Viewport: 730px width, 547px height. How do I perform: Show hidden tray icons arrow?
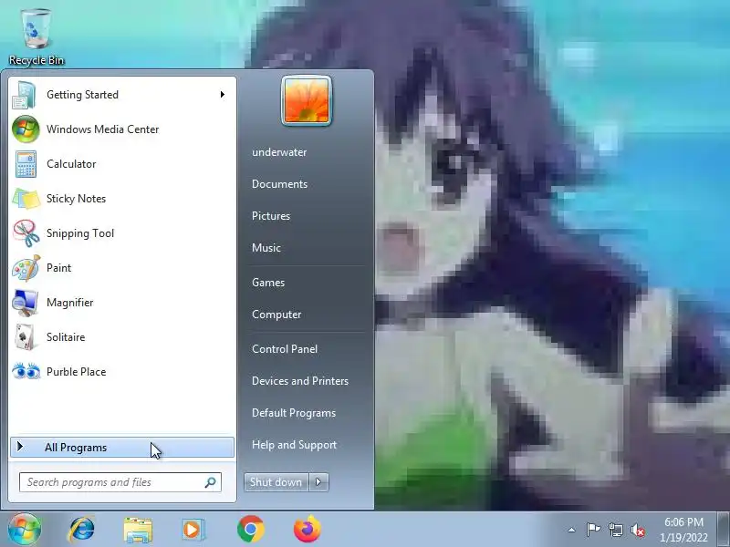(x=572, y=530)
